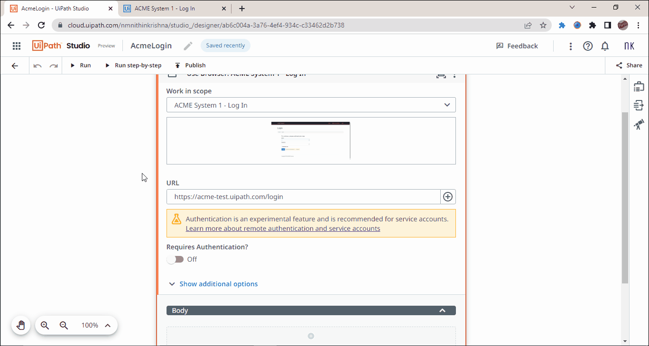649x346 pixels.
Task: Open the notifications bell
Action: pyautogui.click(x=605, y=46)
